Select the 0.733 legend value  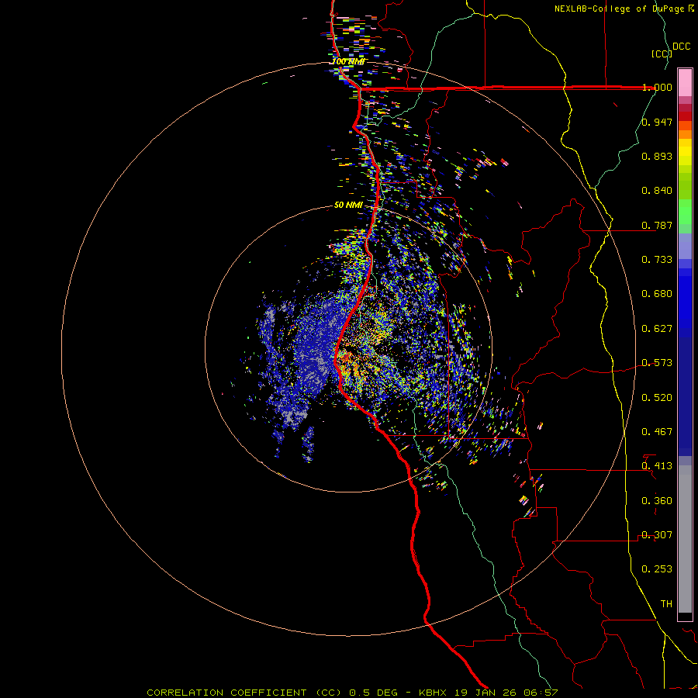coord(657,260)
